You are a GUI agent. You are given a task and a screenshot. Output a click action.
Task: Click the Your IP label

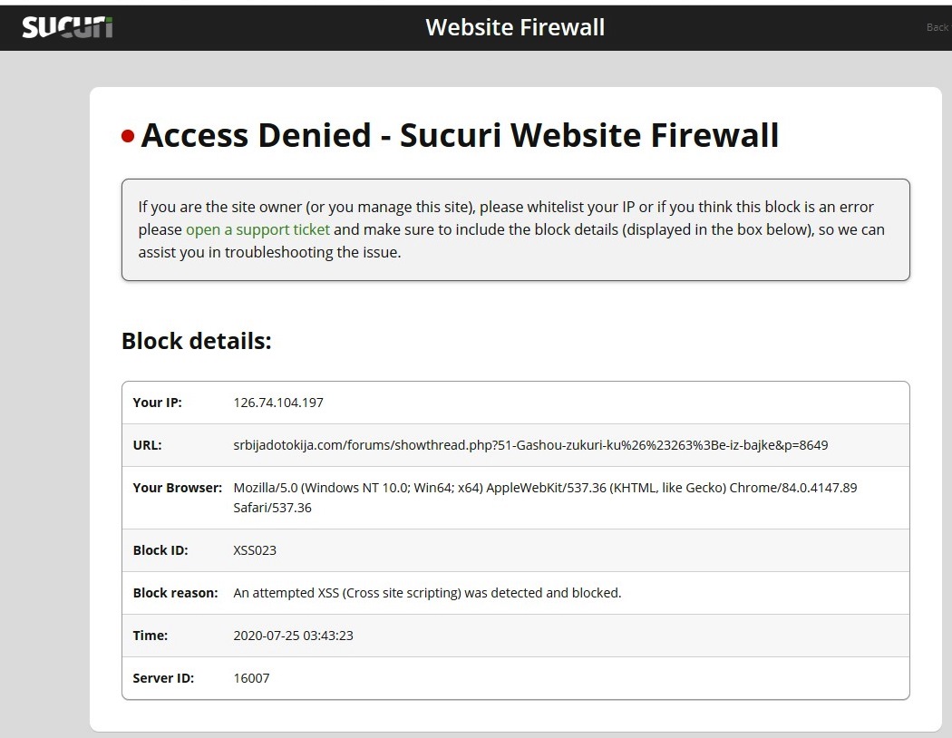tap(157, 403)
